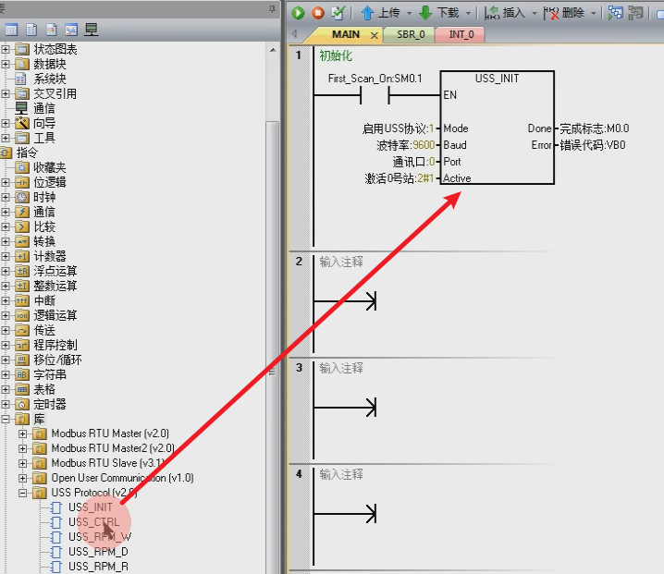Click the monitor icon in project tree toolbar
The height and width of the screenshot is (574, 664).
[91, 30]
